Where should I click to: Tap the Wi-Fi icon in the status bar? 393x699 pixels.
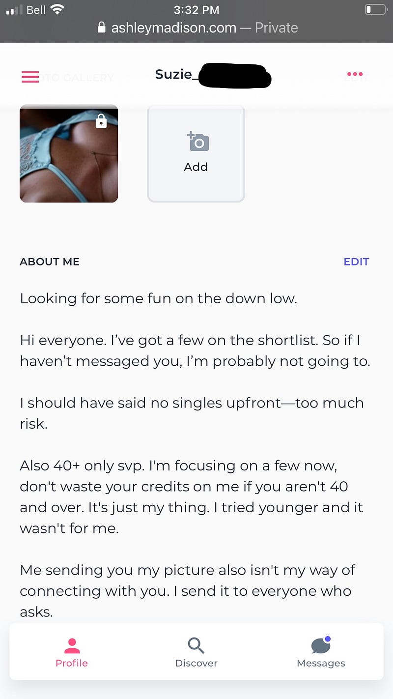pyautogui.click(x=57, y=9)
